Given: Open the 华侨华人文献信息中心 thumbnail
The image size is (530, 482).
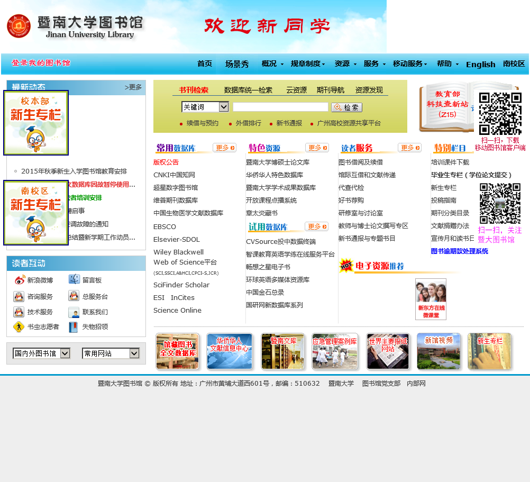Looking at the screenshot, I should tap(230, 351).
